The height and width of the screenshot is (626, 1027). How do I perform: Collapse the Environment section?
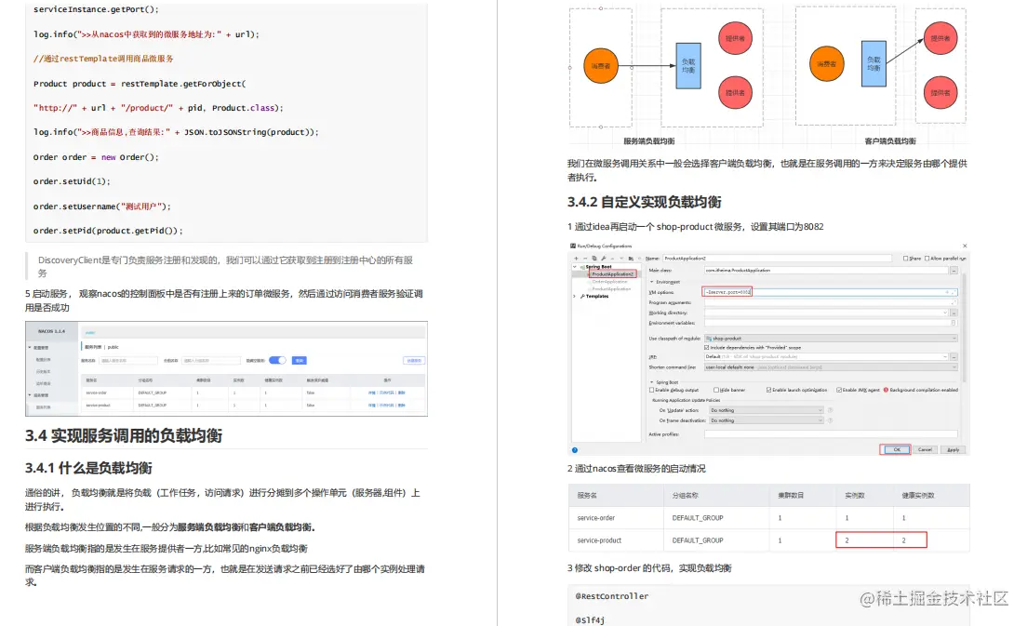click(x=652, y=282)
